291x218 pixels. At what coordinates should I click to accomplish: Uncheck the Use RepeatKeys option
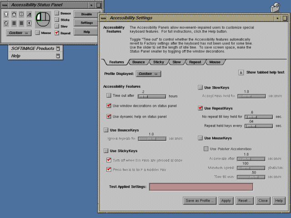[x=201, y=108]
